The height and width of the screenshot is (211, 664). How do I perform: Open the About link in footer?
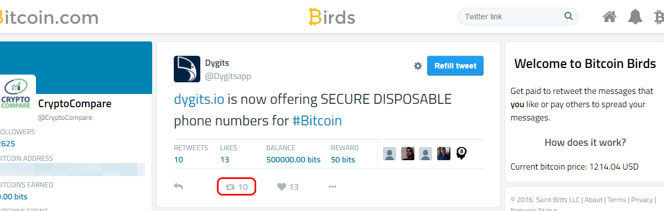(x=594, y=200)
